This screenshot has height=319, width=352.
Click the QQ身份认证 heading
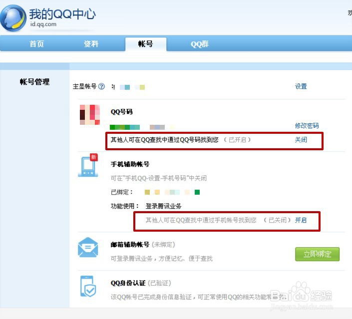(x=128, y=283)
